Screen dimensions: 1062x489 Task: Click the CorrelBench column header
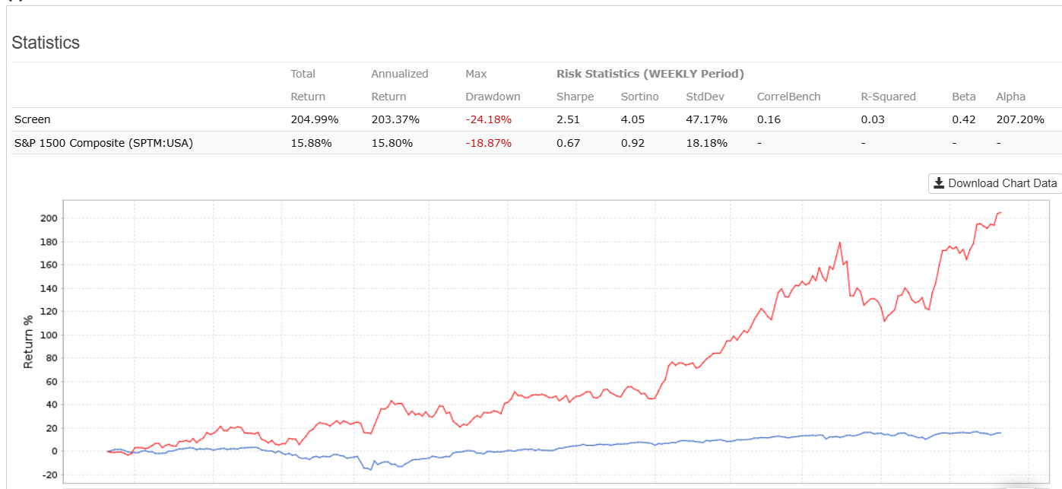coord(788,97)
